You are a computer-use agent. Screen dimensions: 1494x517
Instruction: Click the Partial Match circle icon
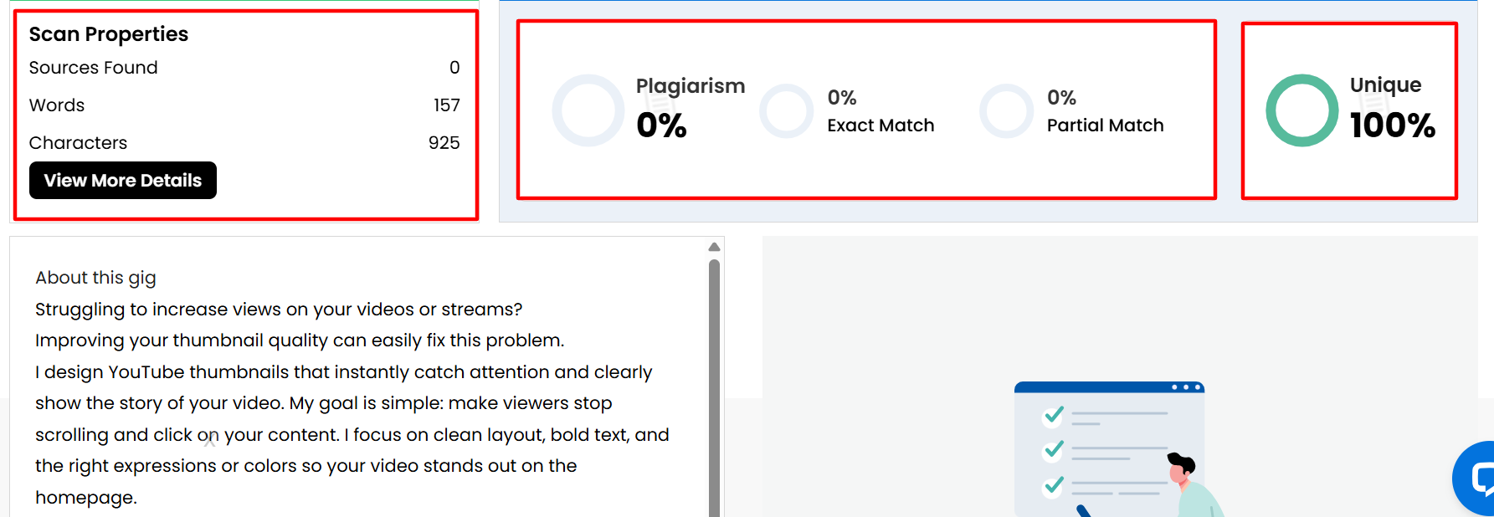1006,110
